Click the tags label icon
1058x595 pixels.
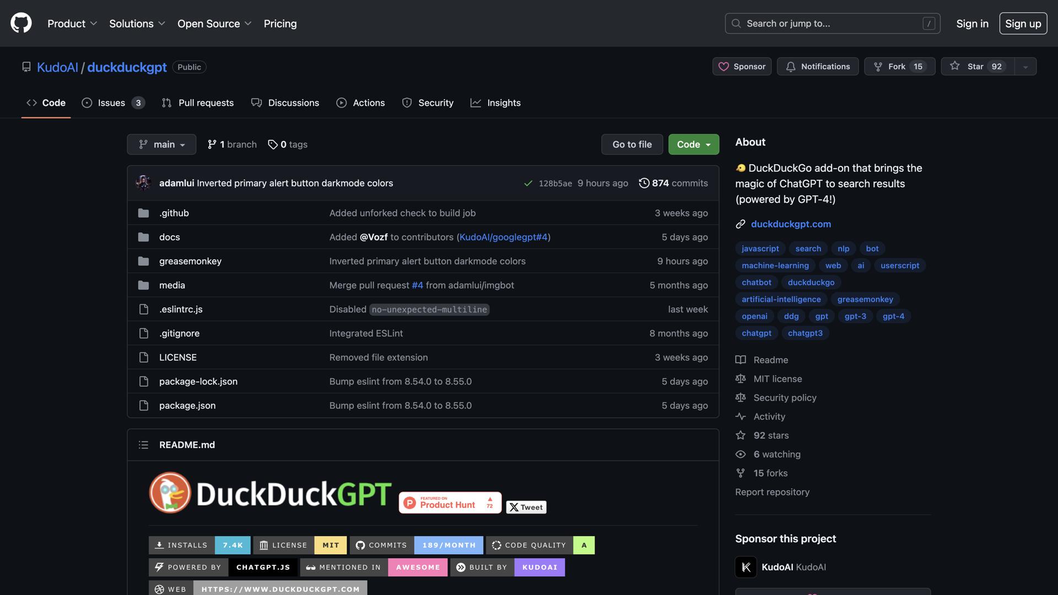[x=273, y=144]
